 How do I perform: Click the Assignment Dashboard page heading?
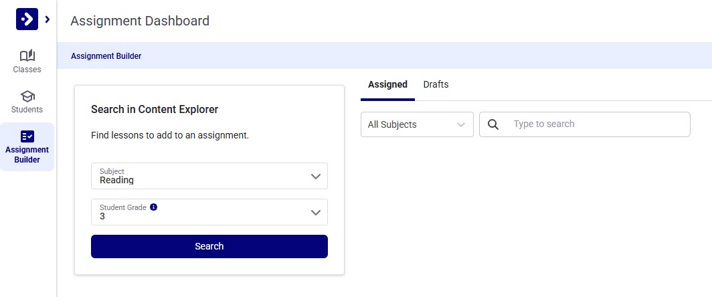[x=140, y=21]
